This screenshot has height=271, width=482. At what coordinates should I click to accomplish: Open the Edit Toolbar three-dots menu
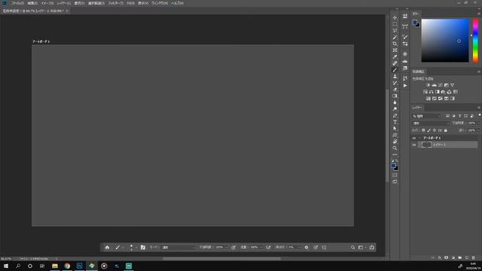point(395,154)
